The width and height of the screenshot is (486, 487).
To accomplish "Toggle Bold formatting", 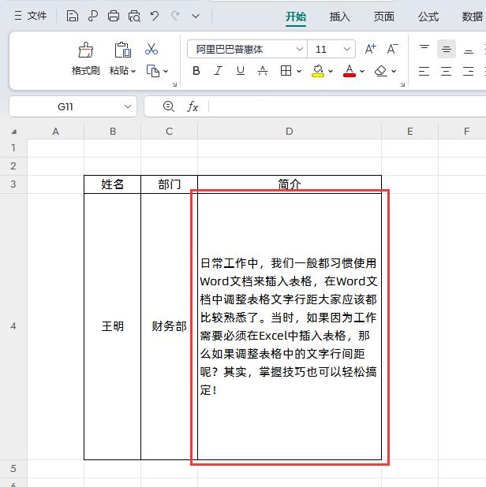I will 196,71.
